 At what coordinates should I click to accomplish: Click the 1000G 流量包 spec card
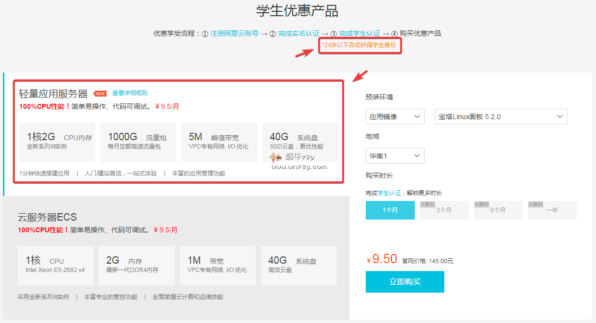[138, 142]
